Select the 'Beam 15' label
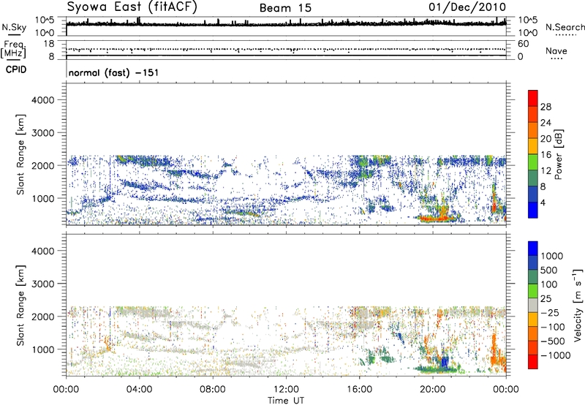 (x=285, y=8)
